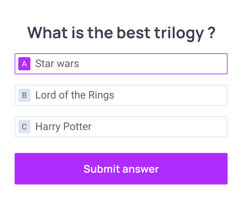Click the purple letter A badge

coord(24,64)
